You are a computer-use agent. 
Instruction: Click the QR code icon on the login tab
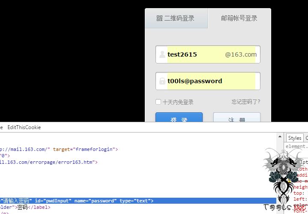(x=159, y=18)
